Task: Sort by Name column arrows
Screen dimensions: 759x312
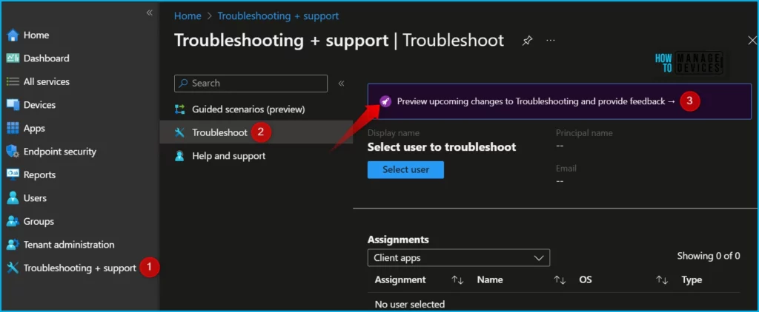Action: pyautogui.click(x=560, y=280)
